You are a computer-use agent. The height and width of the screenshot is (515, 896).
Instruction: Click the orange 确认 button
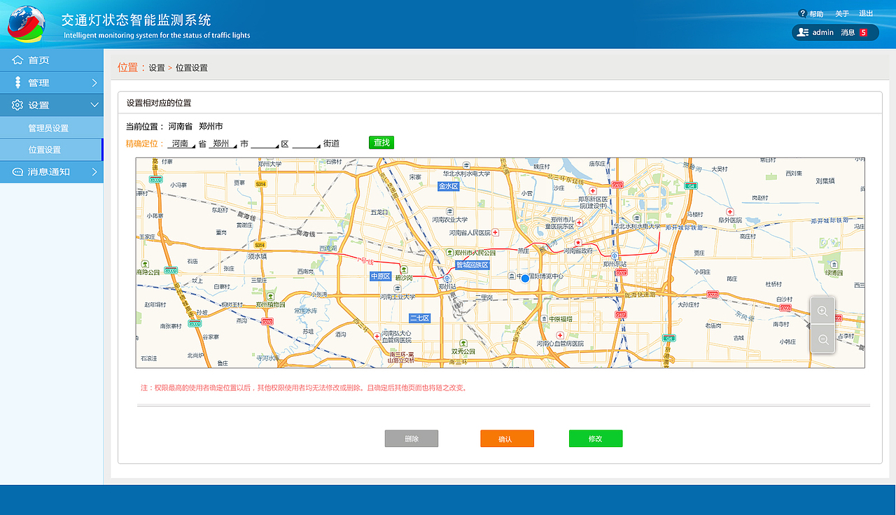click(x=507, y=439)
